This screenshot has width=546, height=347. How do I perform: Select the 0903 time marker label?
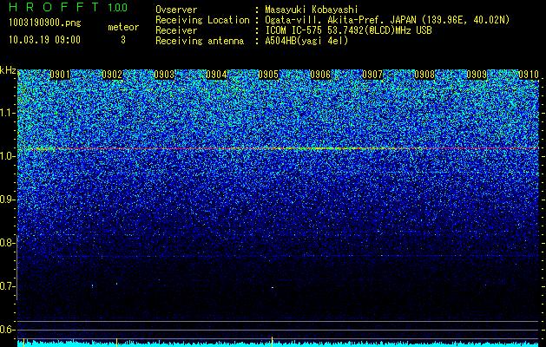(164, 75)
